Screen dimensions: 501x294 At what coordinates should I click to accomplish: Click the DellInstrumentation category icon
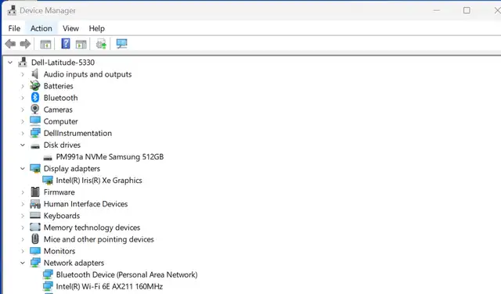[35, 133]
